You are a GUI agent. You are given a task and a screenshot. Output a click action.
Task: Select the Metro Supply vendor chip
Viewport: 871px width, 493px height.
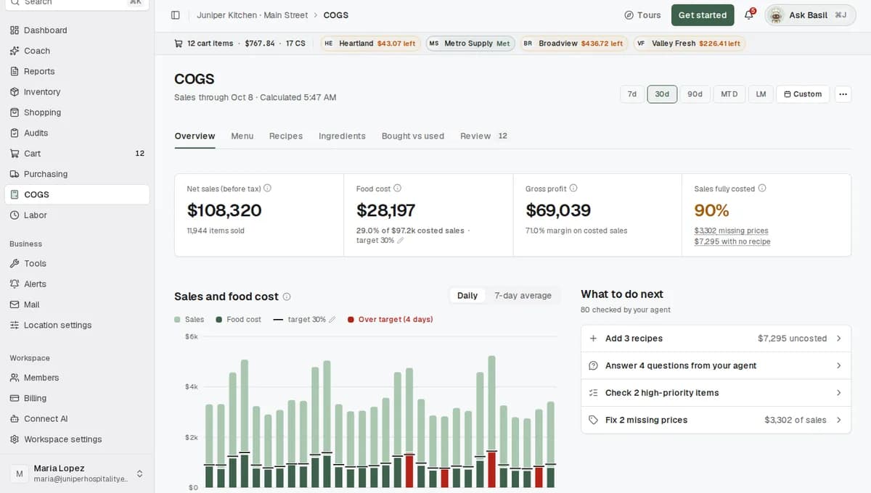(470, 43)
